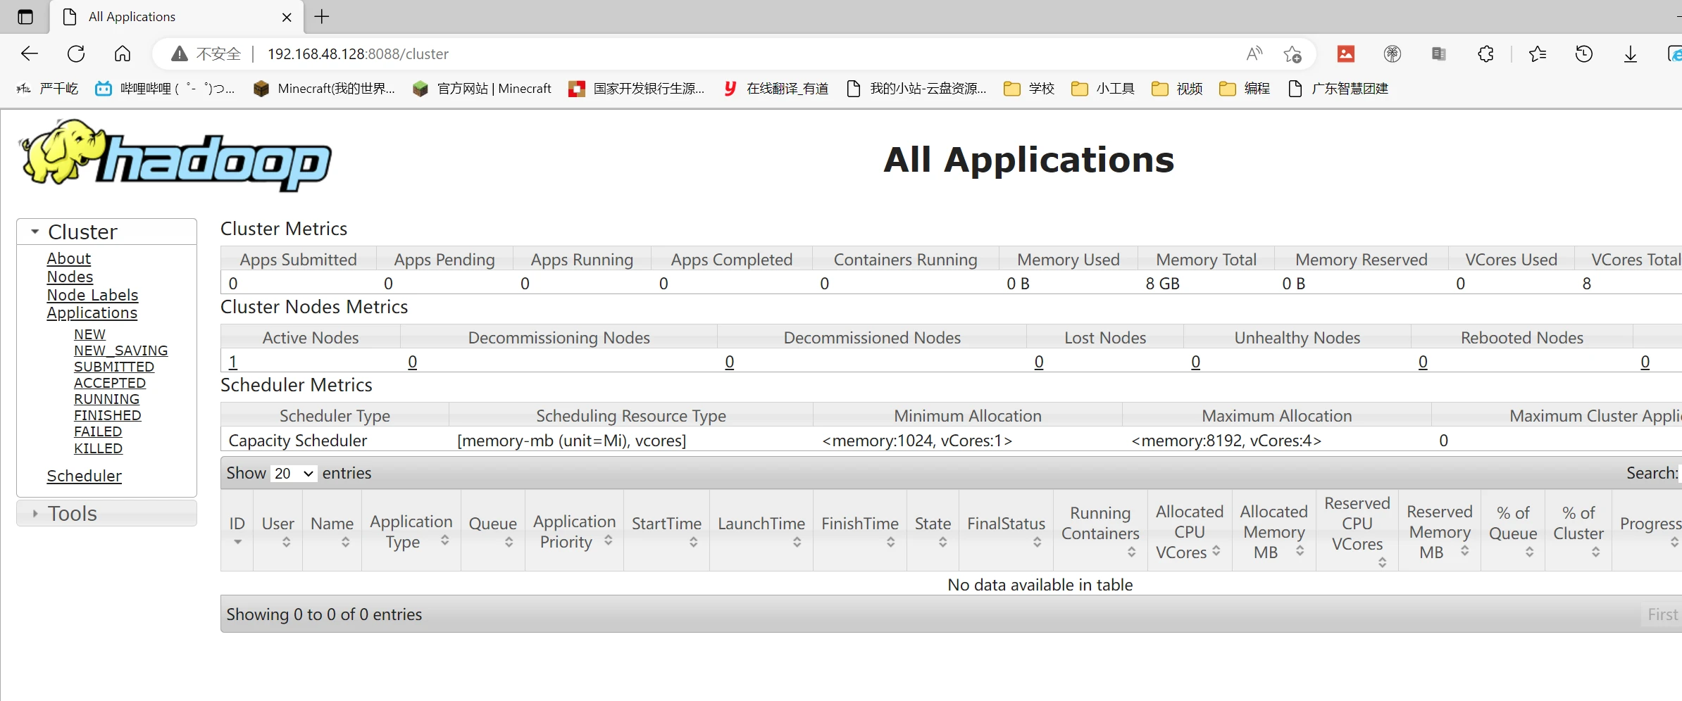This screenshot has height=701, width=1682.
Task: Filter applications by RUNNING state
Action: coord(106,399)
